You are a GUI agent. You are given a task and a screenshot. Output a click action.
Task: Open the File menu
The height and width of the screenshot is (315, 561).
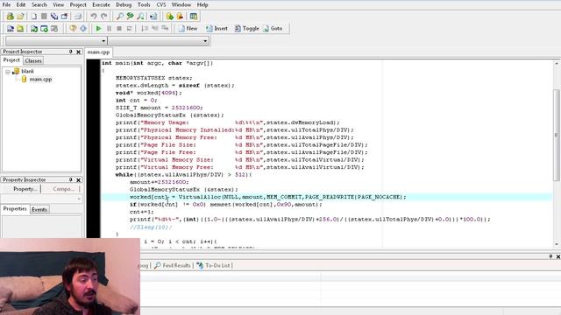[6, 4]
